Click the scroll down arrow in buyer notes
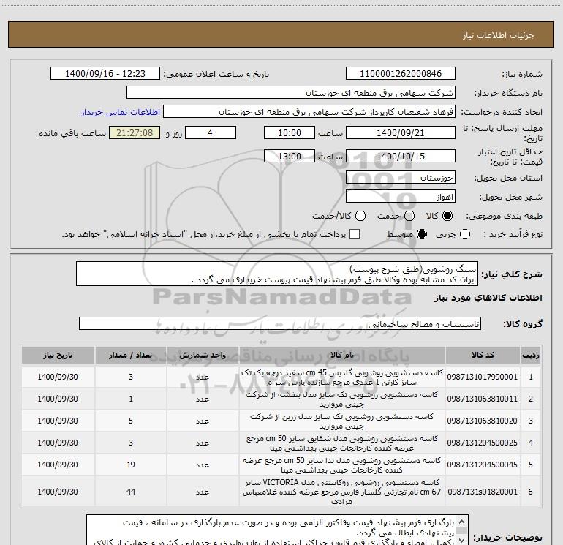The width and height of the screenshot is (563, 545). click(462, 540)
